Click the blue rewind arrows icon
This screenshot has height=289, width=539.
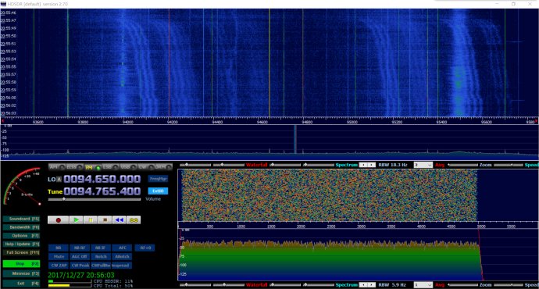pos(120,220)
